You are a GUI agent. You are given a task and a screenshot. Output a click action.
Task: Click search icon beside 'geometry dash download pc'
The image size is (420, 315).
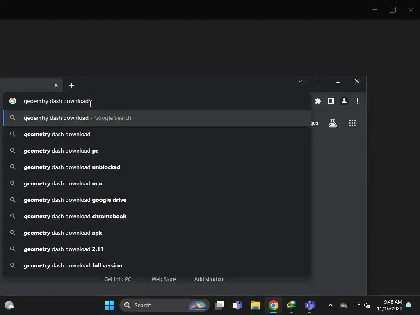[x=13, y=151]
